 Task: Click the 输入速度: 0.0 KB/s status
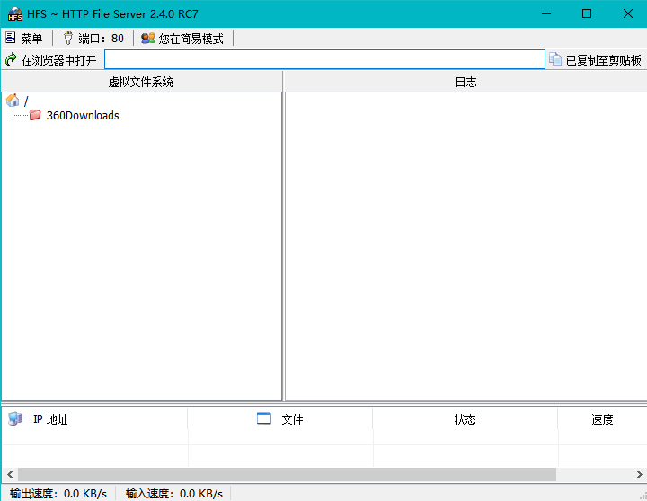coord(174,493)
